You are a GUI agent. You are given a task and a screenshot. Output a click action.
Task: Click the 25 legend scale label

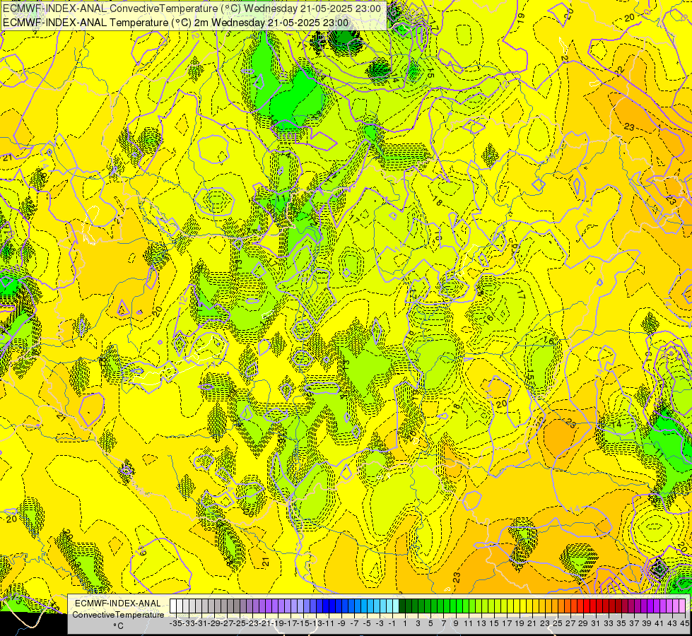558,624
